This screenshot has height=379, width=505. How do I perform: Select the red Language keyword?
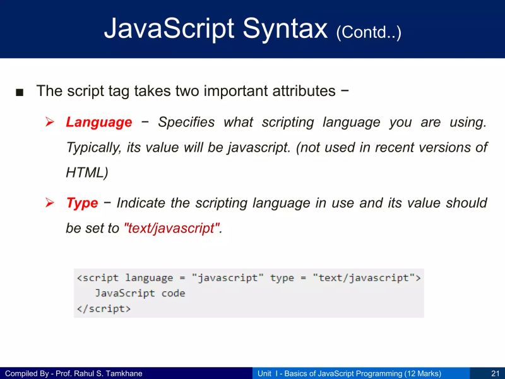(98, 123)
